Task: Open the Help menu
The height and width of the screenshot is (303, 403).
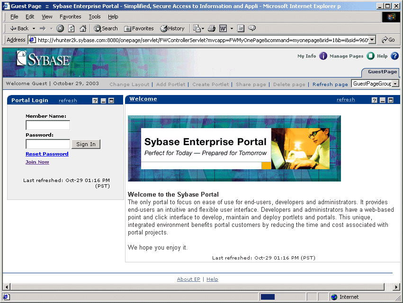Action: [113, 17]
